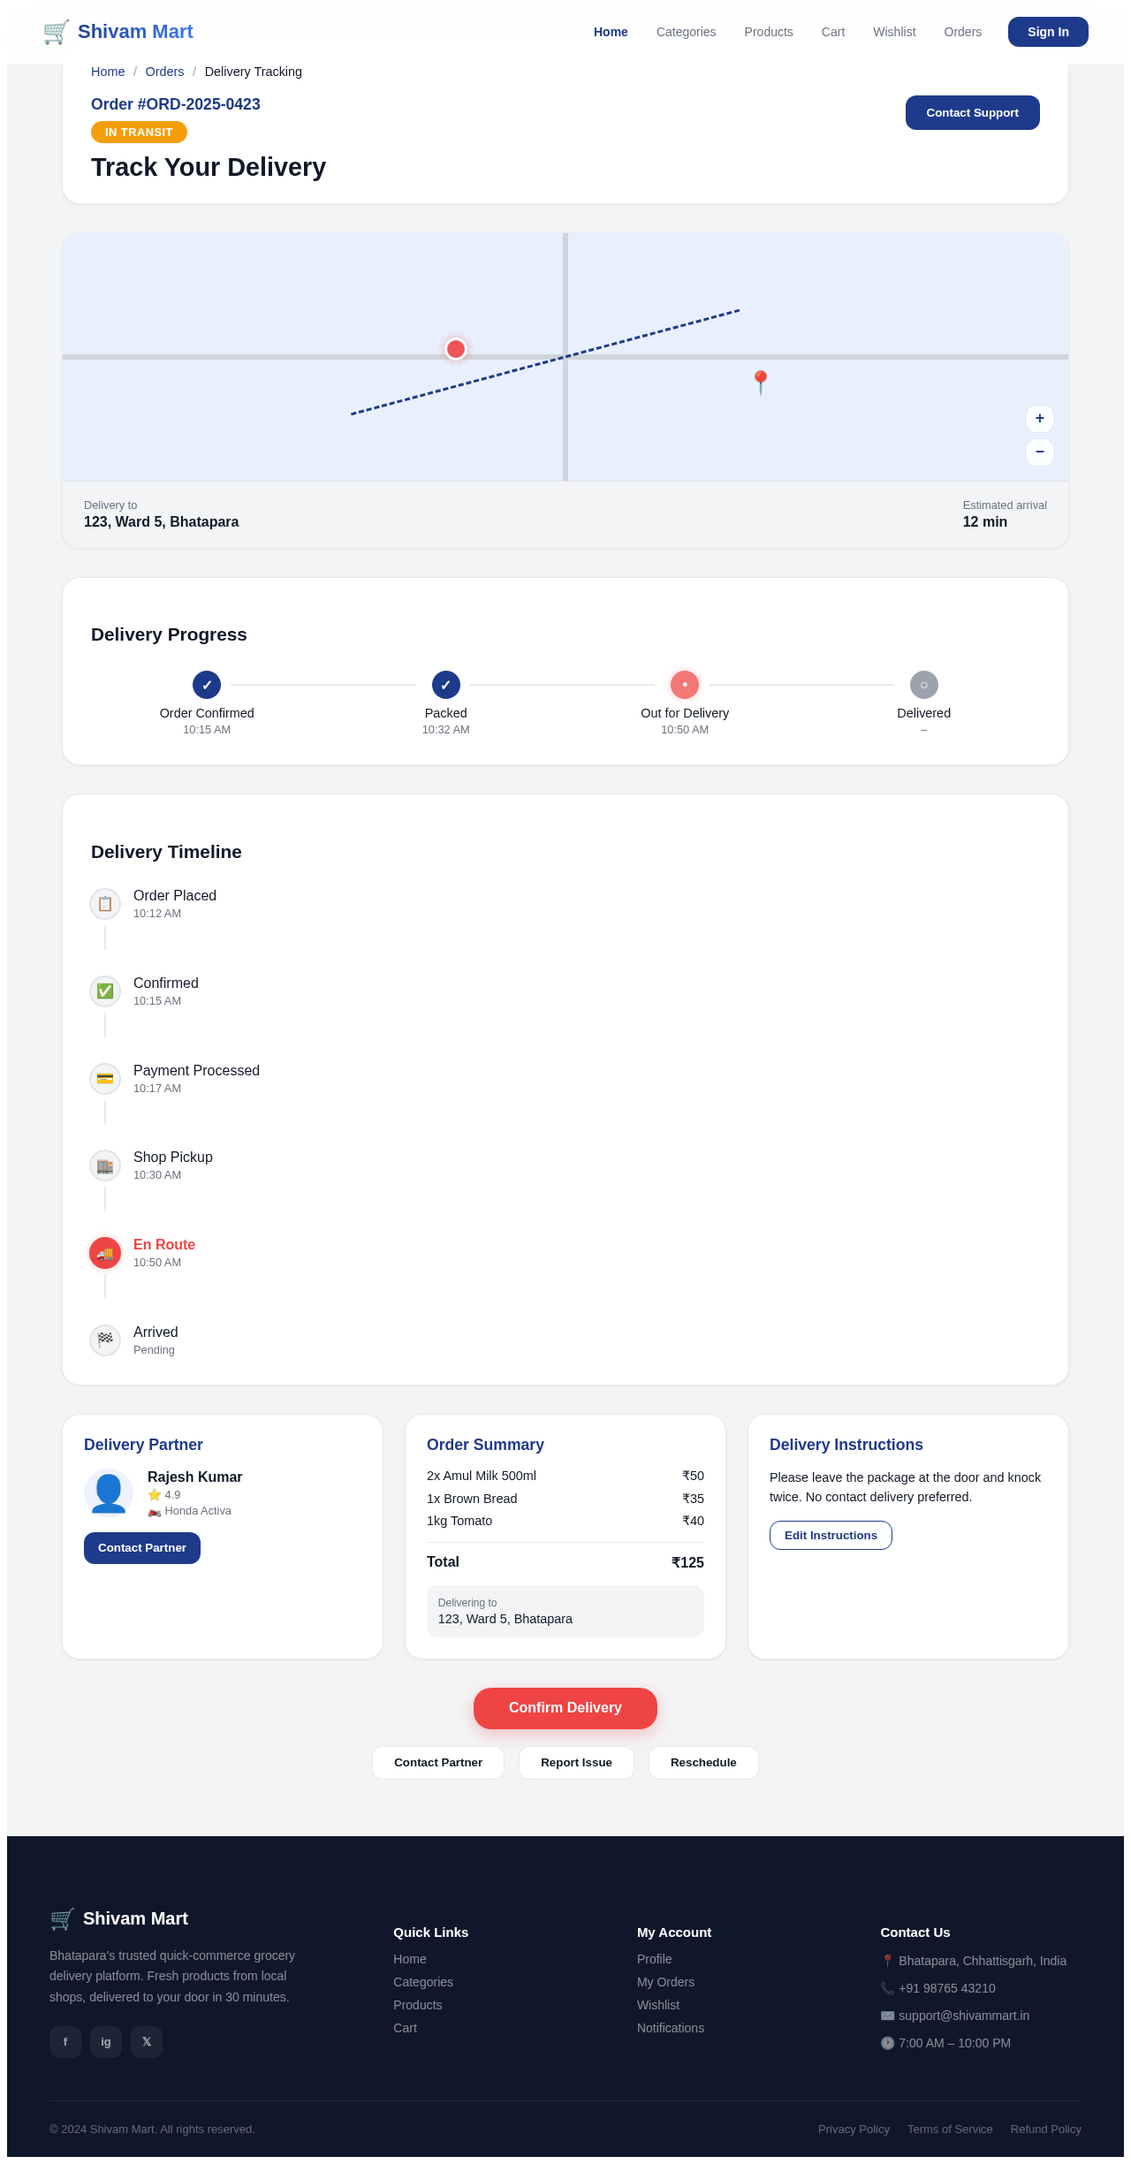This screenshot has width=1131, height=2164.
Task: Open footer Quick Links Products
Action: [x=418, y=2005]
